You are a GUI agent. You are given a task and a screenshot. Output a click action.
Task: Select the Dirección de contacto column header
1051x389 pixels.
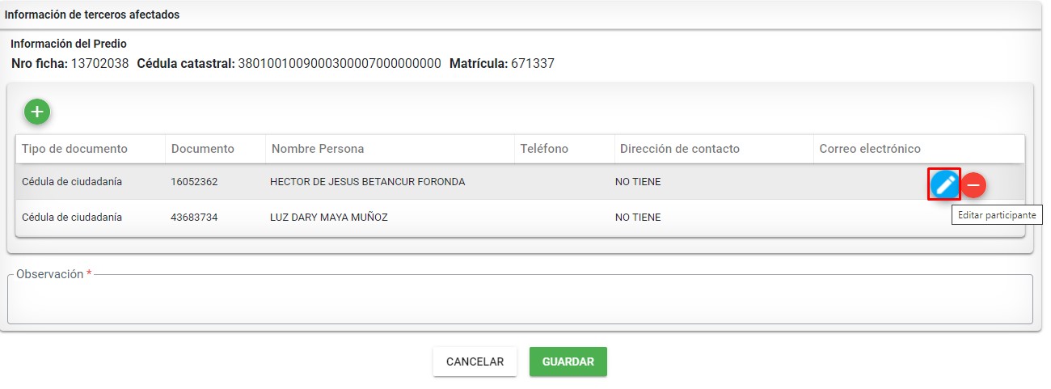tap(680, 149)
